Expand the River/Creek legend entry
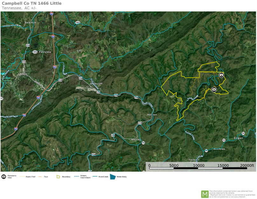 pos(95,177)
